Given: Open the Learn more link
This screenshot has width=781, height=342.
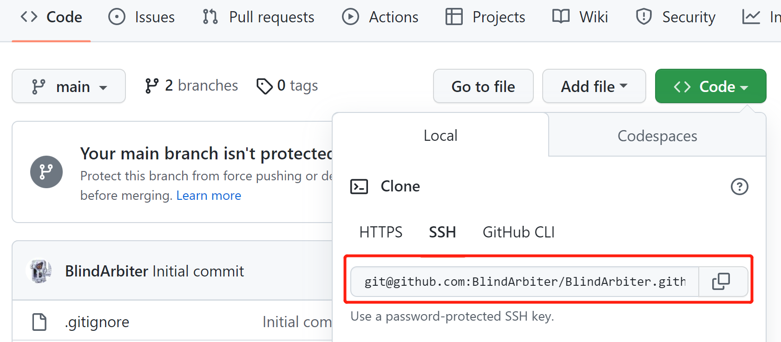Looking at the screenshot, I should click(x=209, y=196).
